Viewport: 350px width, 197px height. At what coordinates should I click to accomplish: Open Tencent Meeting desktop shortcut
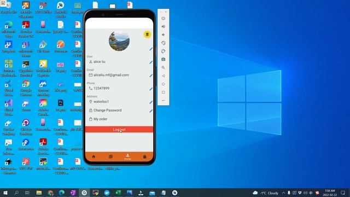43,88
